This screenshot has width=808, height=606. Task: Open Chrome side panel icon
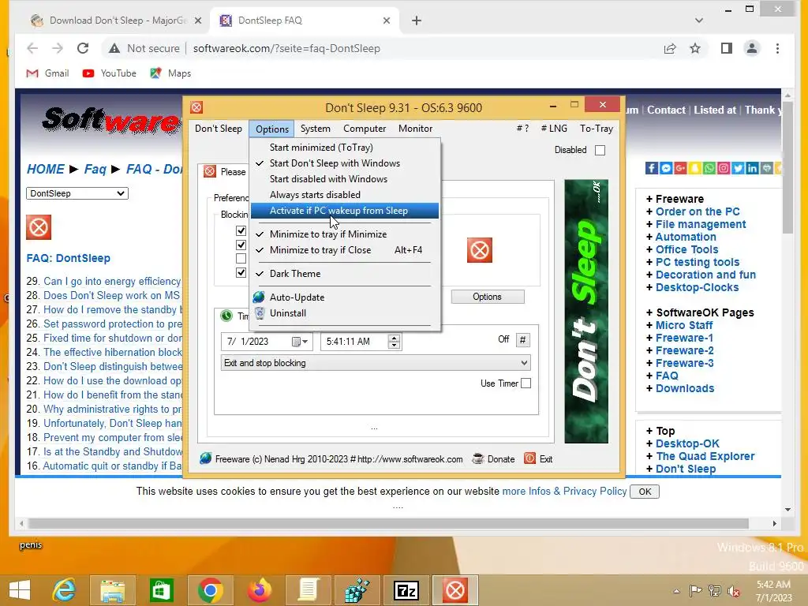pos(727,48)
